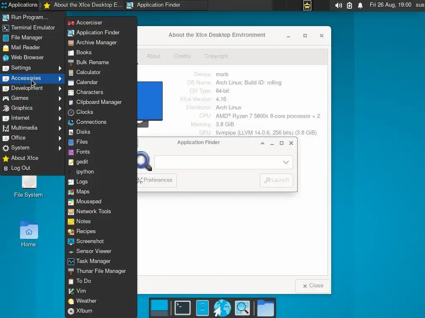Open Archive Manager entry

[x=101, y=43]
